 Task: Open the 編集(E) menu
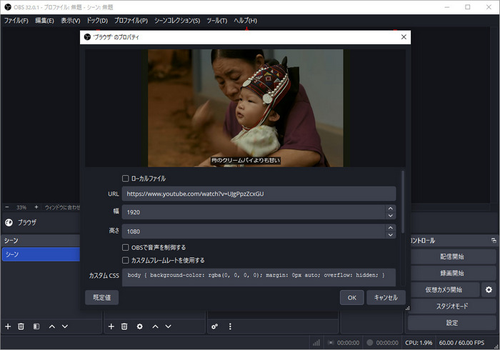coord(44,21)
